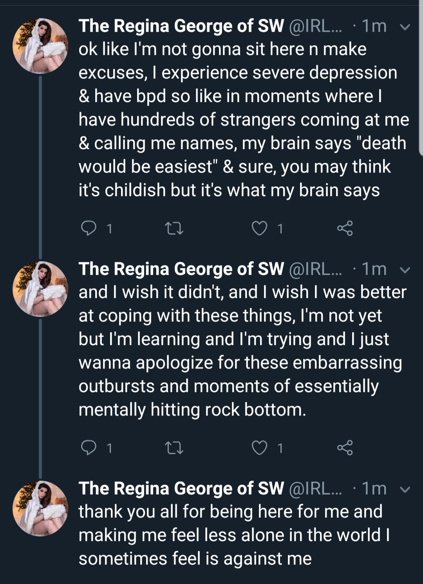Open display name on first tweet
This screenshot has width=423, height=584.
[x=181, y=26]
